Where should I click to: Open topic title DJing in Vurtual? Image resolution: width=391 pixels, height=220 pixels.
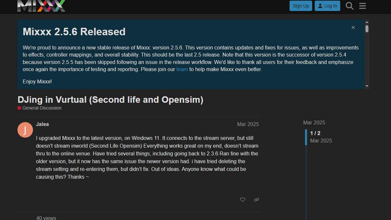pyautogui.click(x=111, y=100)
